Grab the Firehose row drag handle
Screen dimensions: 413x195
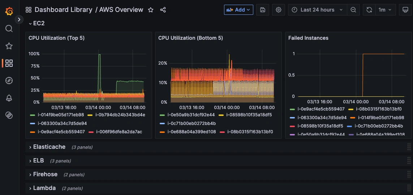click(409, 174)
